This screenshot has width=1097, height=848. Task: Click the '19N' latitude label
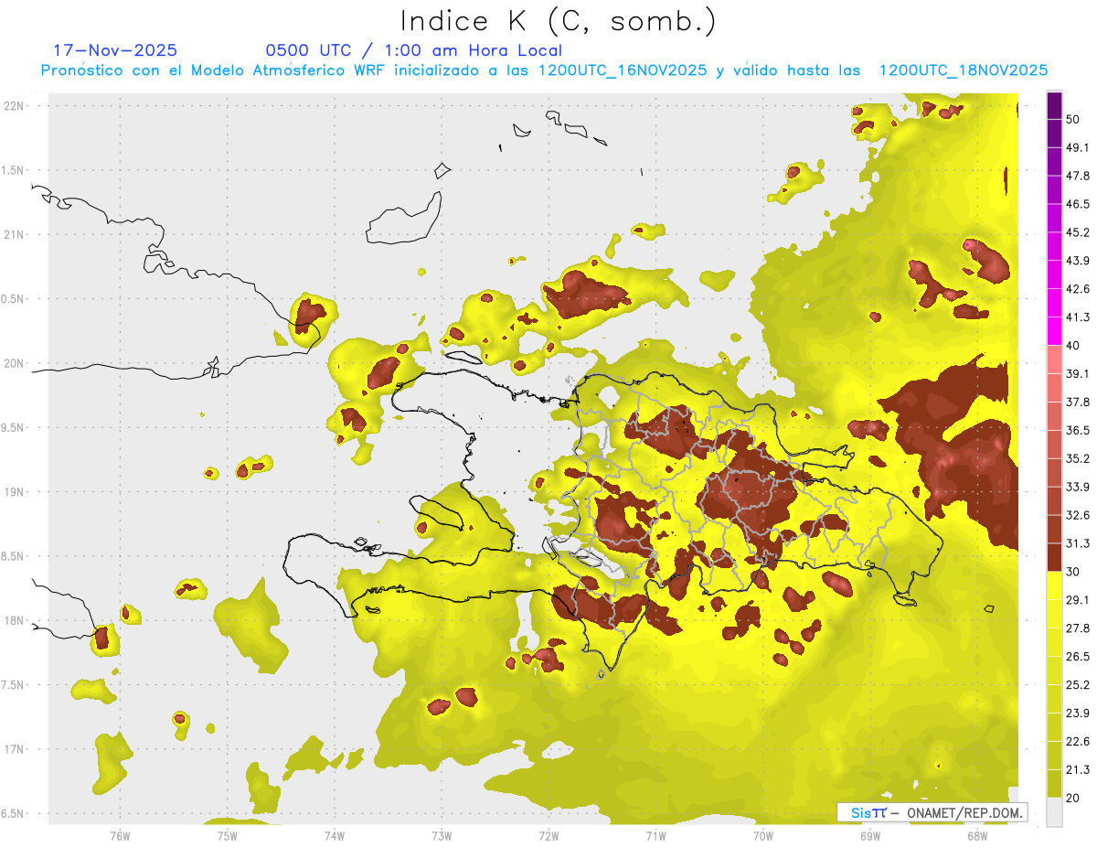(15, 492)
